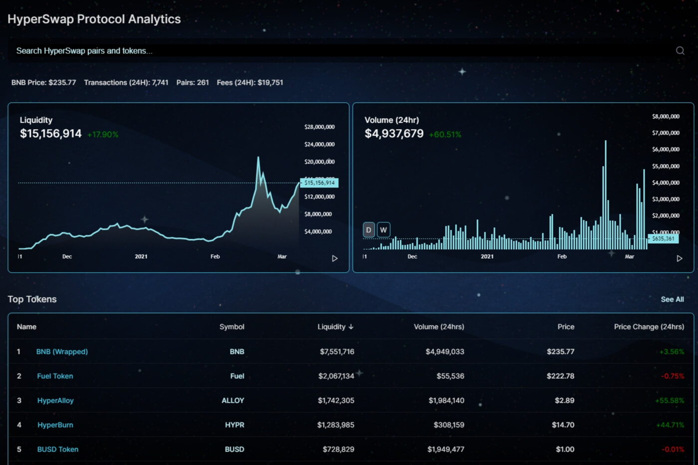Sort by Liquidity down-arrow icon

(x=351, y=327)
